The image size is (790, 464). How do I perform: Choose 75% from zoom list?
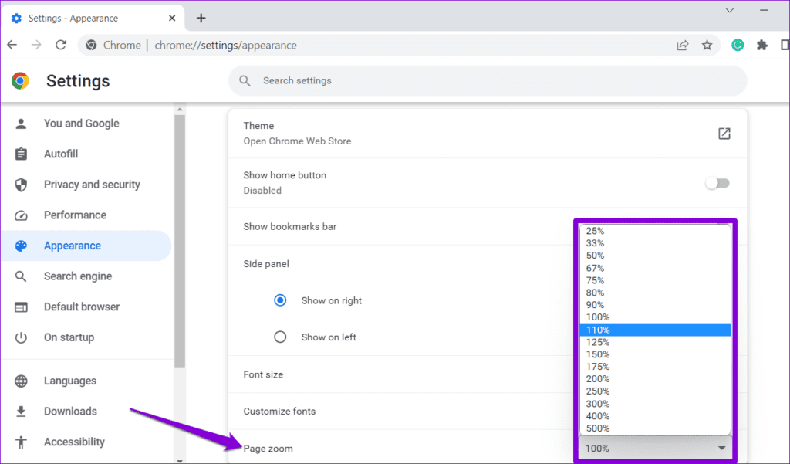point(655,280)
